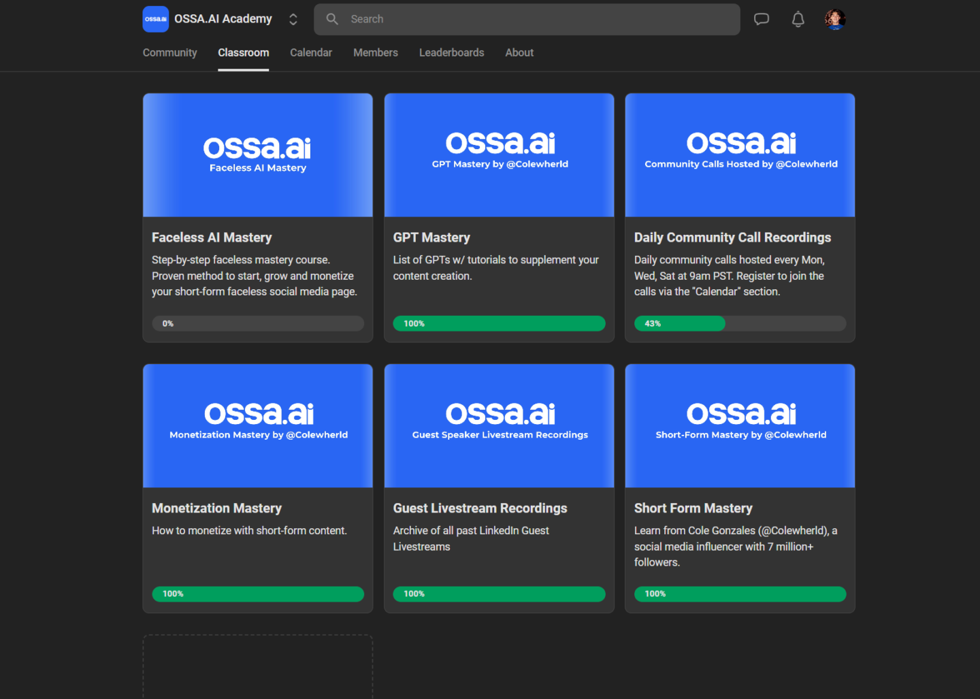Click the 0% progress bar on Faceless AI Mastery

point(257,323)
